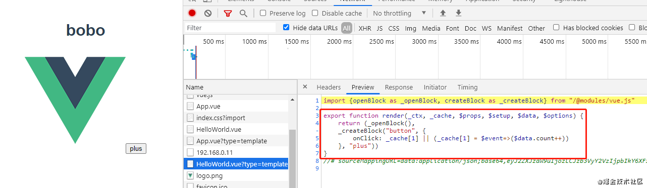Viewport: 647px width, 188px height.
Task: Switch to the Response tab
Action: [399, 87]
